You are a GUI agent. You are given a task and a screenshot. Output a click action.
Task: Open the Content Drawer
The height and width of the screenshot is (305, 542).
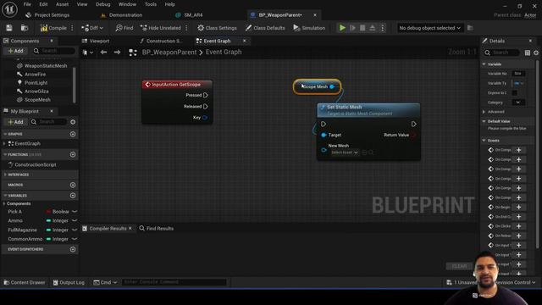(x=25, y=282)
